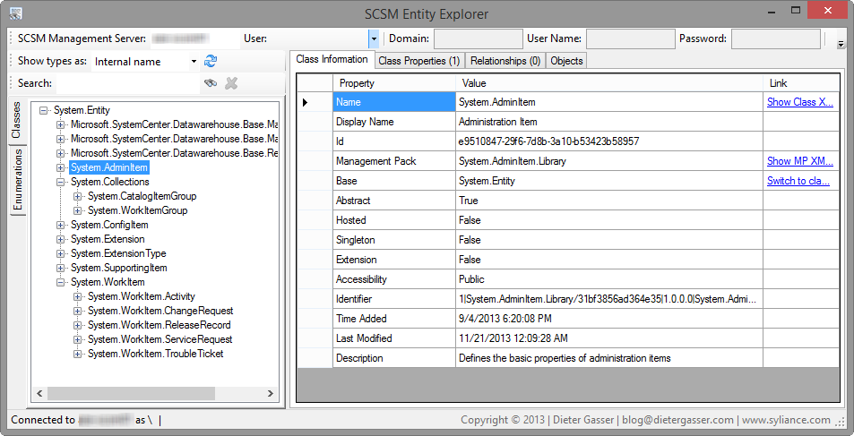Select the Classes vertical tab
This screenshot has width=854, height=436.
click(x=17, y=120)
